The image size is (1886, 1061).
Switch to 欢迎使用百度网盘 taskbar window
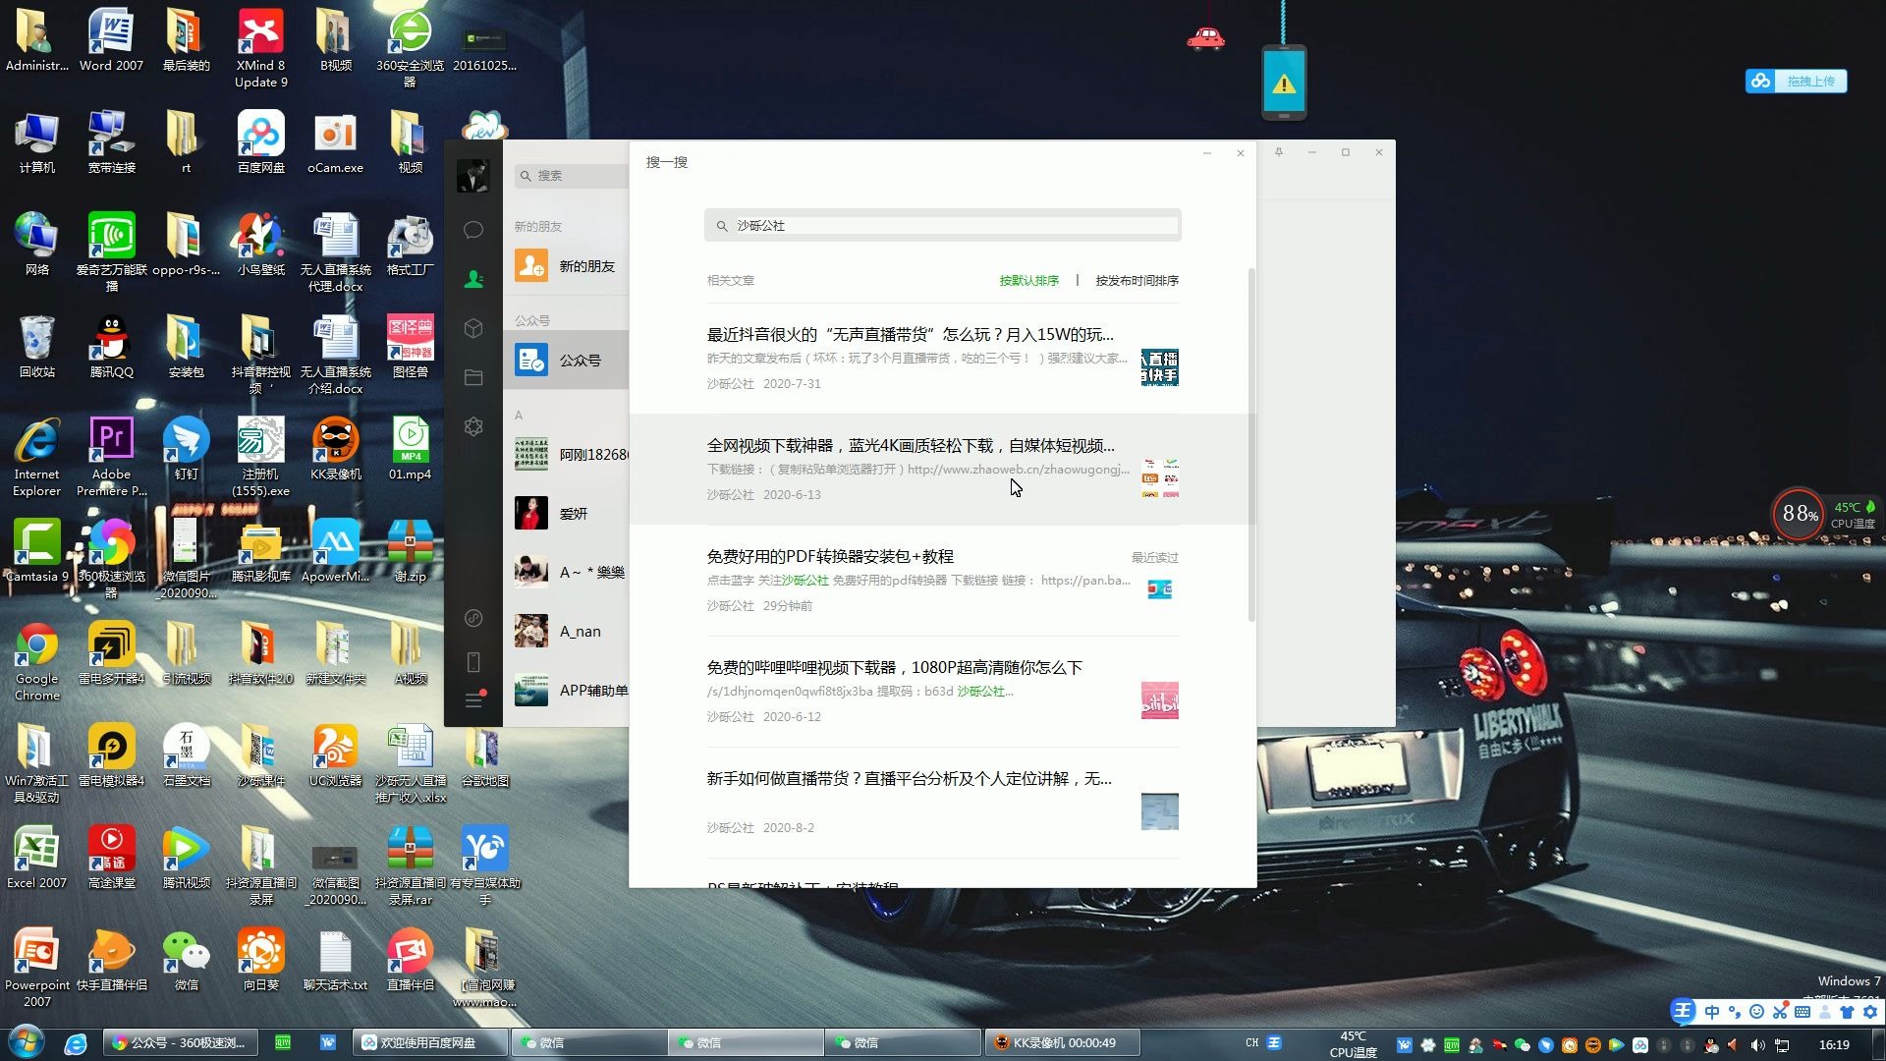(430, 1043)
